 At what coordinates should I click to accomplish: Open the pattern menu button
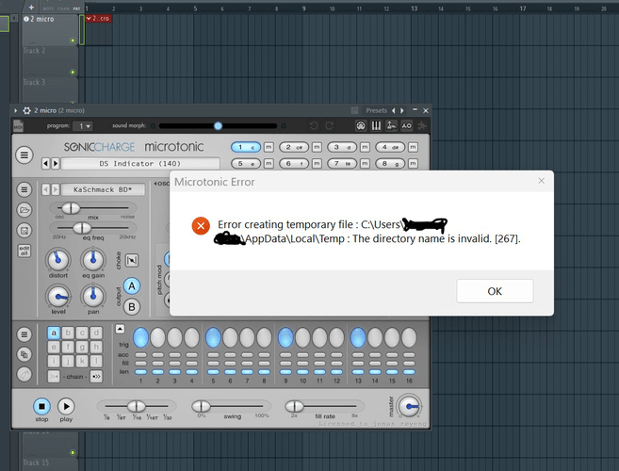coord(24,334)
